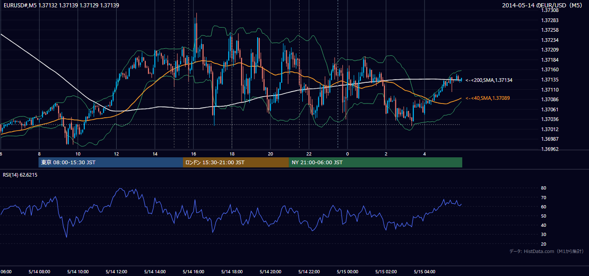Image resolution: width=589 pixels, height=276 pixels.
Task: Click RSI level 80 on scale
Action: [544, 188]
